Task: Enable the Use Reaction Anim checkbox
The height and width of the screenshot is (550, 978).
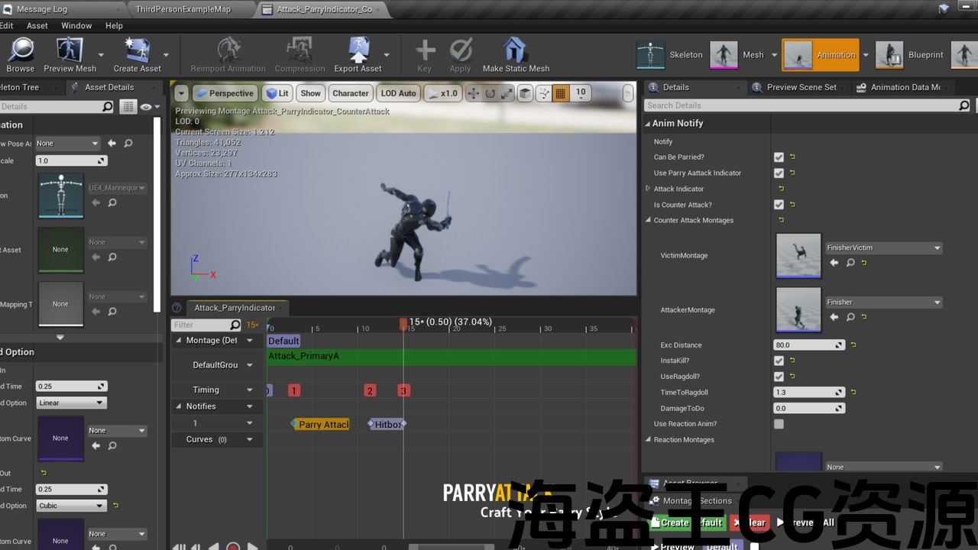Action: (779, 424)
